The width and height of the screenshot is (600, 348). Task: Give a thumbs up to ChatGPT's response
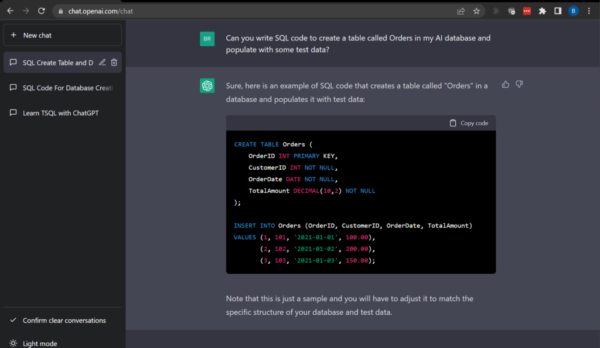[505, 84]
